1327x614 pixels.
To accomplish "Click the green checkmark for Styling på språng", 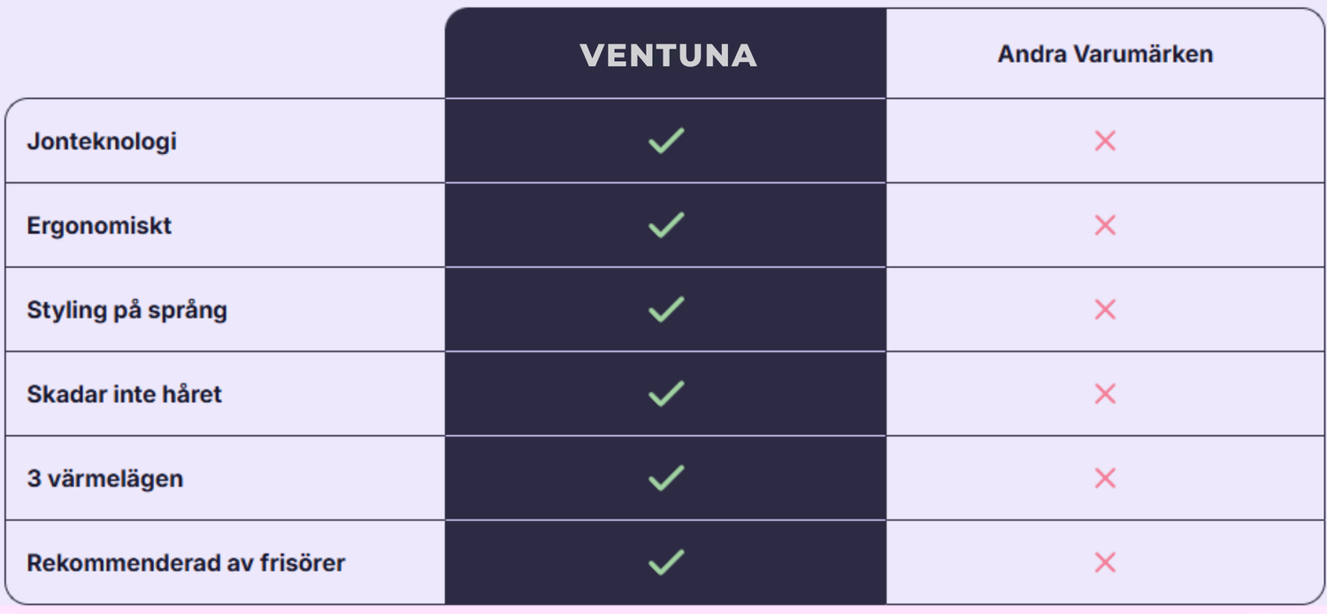I will coord(666,310).
